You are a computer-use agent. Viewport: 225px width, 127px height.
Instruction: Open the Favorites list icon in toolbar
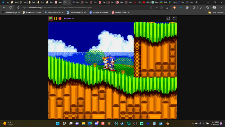pos(201,8)
